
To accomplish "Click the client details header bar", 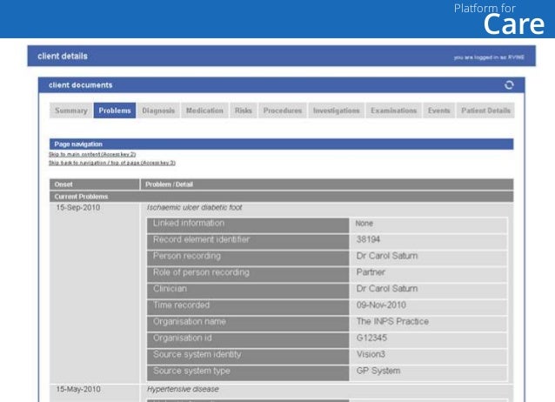I will (x=281, y=56).
